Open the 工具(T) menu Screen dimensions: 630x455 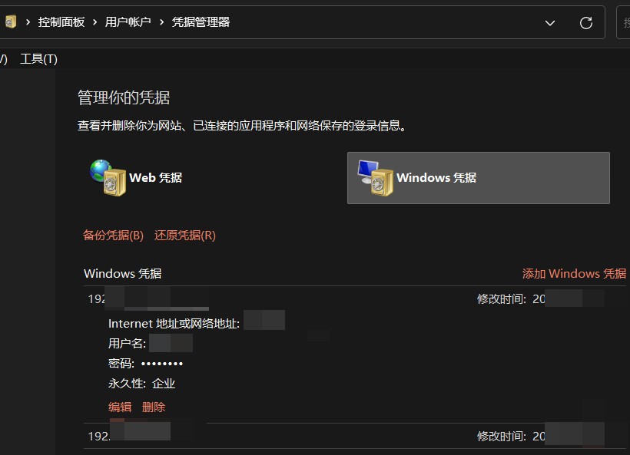coord(38,59)
